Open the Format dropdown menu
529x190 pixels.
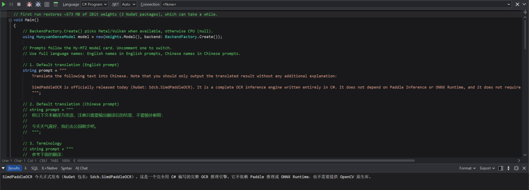(467, 168)
